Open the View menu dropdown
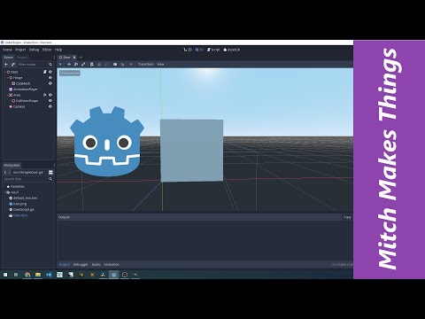 click(160, 65)
